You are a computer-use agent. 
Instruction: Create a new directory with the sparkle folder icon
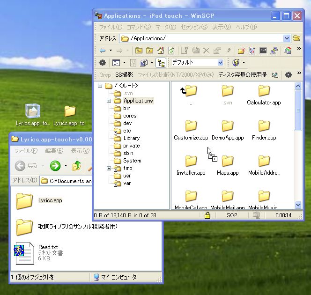tap(241, 51)
